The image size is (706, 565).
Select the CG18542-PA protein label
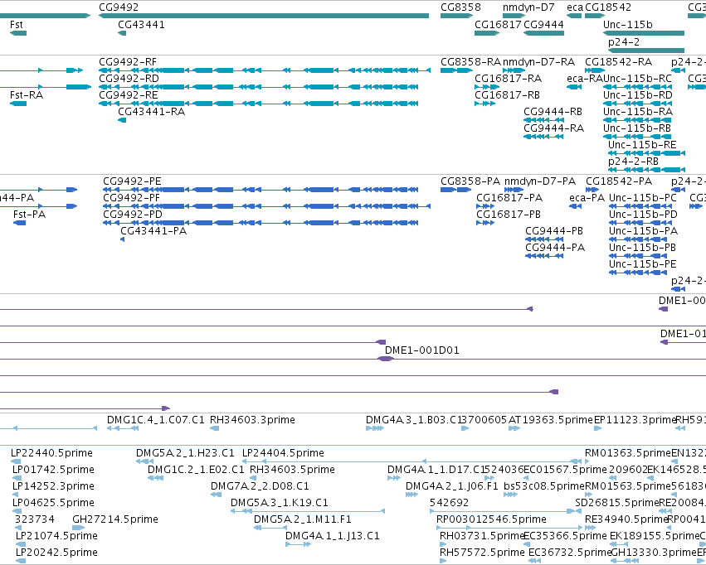coord(619,181)
